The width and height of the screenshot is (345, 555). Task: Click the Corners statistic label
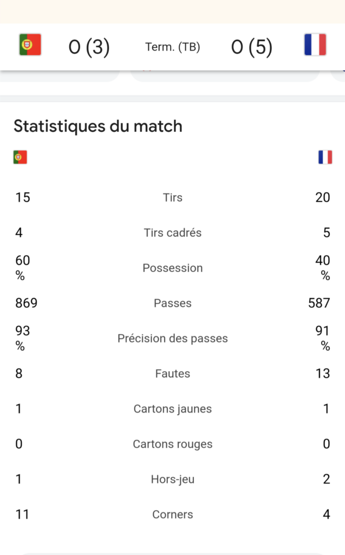coord(173,514)
